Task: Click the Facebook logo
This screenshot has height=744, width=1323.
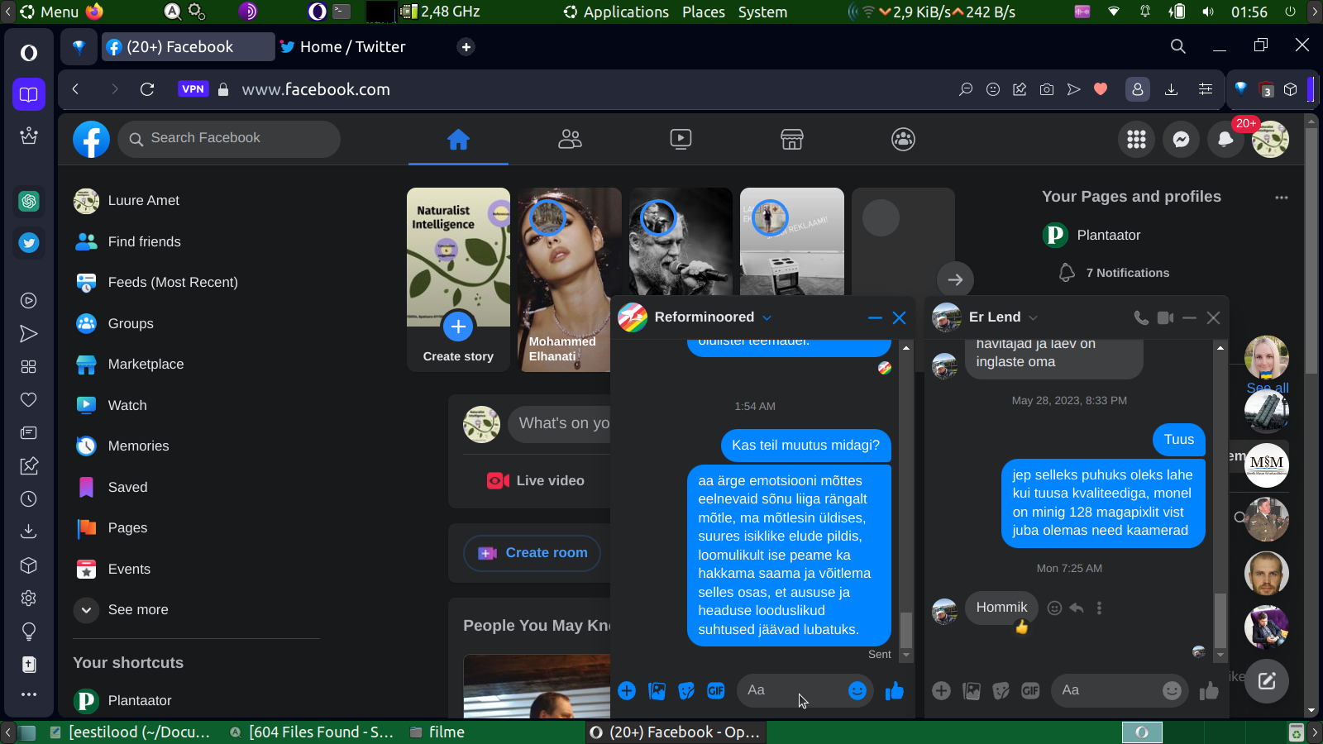Action: point(91,140)
